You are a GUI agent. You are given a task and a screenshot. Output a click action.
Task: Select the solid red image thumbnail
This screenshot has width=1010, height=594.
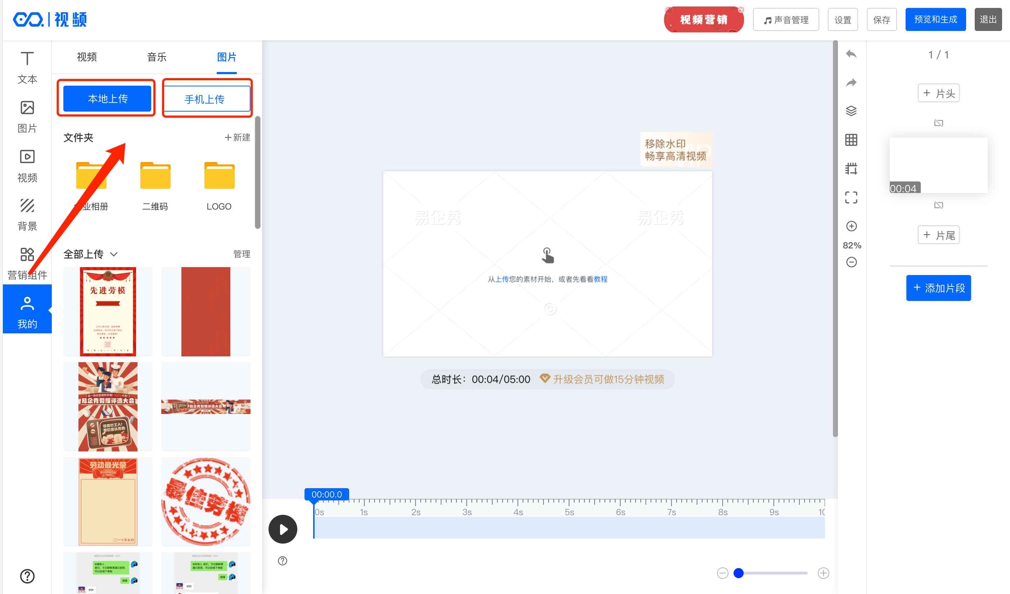(x=206, y=311)
